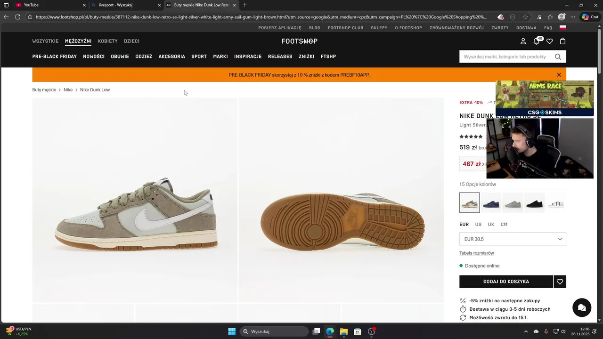Screen dimensions: 603x339
Task: Open notifications bell with 40 badge
Action: pos(537,41)
